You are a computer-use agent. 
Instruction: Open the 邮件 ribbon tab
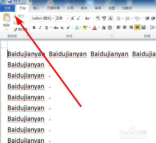click(x=84, y=8)
